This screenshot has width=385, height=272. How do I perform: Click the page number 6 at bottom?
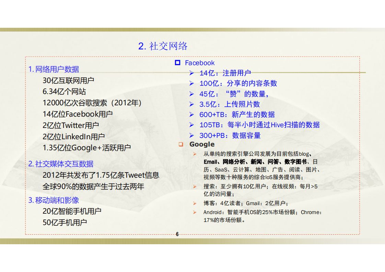click(177, 234)
